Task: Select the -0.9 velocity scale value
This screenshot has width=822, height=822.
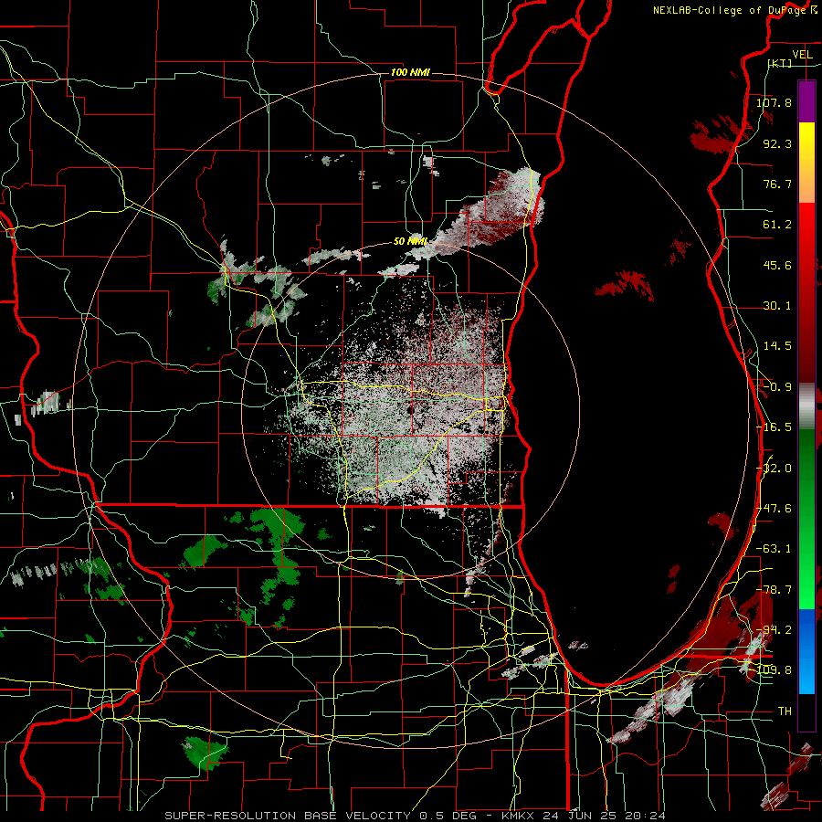Action: (x=777, y=387)
